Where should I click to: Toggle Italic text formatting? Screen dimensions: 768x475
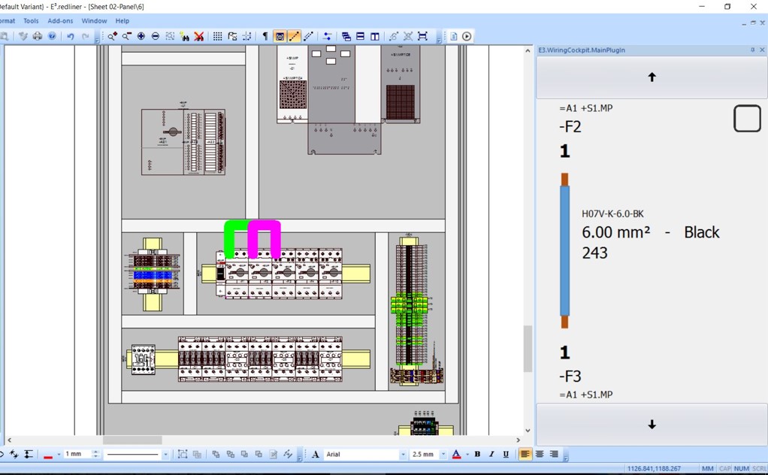coord(491,454)
